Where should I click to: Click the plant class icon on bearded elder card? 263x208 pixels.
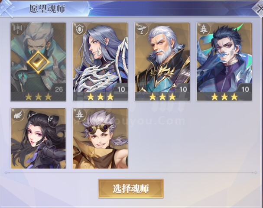click(x=142, y=29)
